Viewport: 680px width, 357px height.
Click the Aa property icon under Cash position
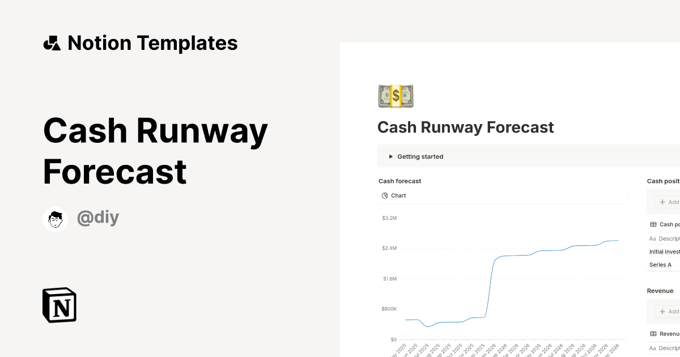652,239
